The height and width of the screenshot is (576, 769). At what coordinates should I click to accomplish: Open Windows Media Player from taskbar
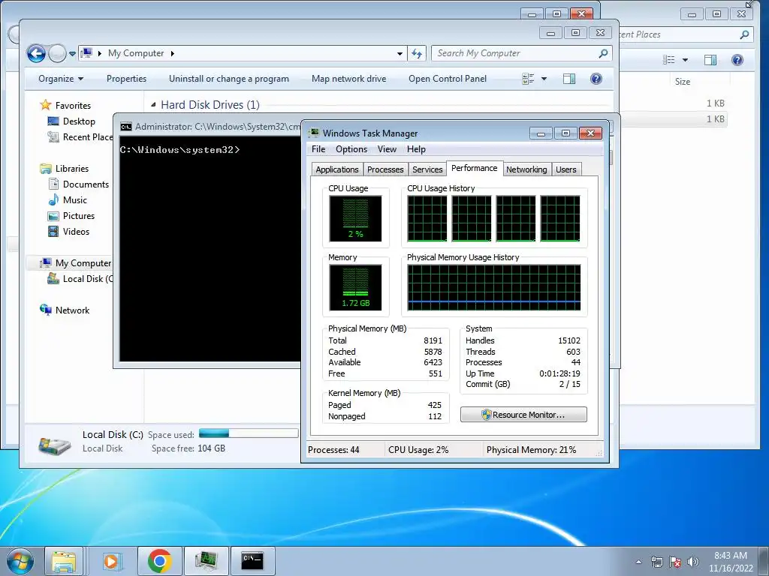tap(113, 561)
